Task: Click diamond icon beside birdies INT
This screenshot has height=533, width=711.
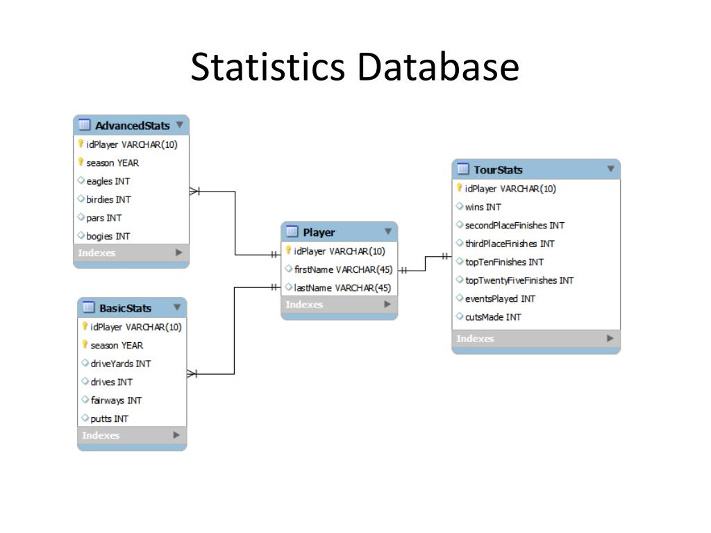Action: (81, 198)
